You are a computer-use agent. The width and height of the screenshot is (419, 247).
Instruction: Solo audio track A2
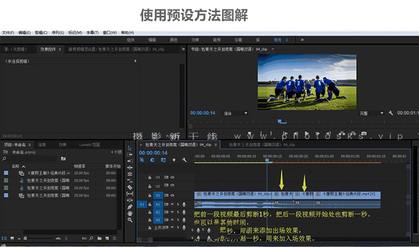[178, 212]
